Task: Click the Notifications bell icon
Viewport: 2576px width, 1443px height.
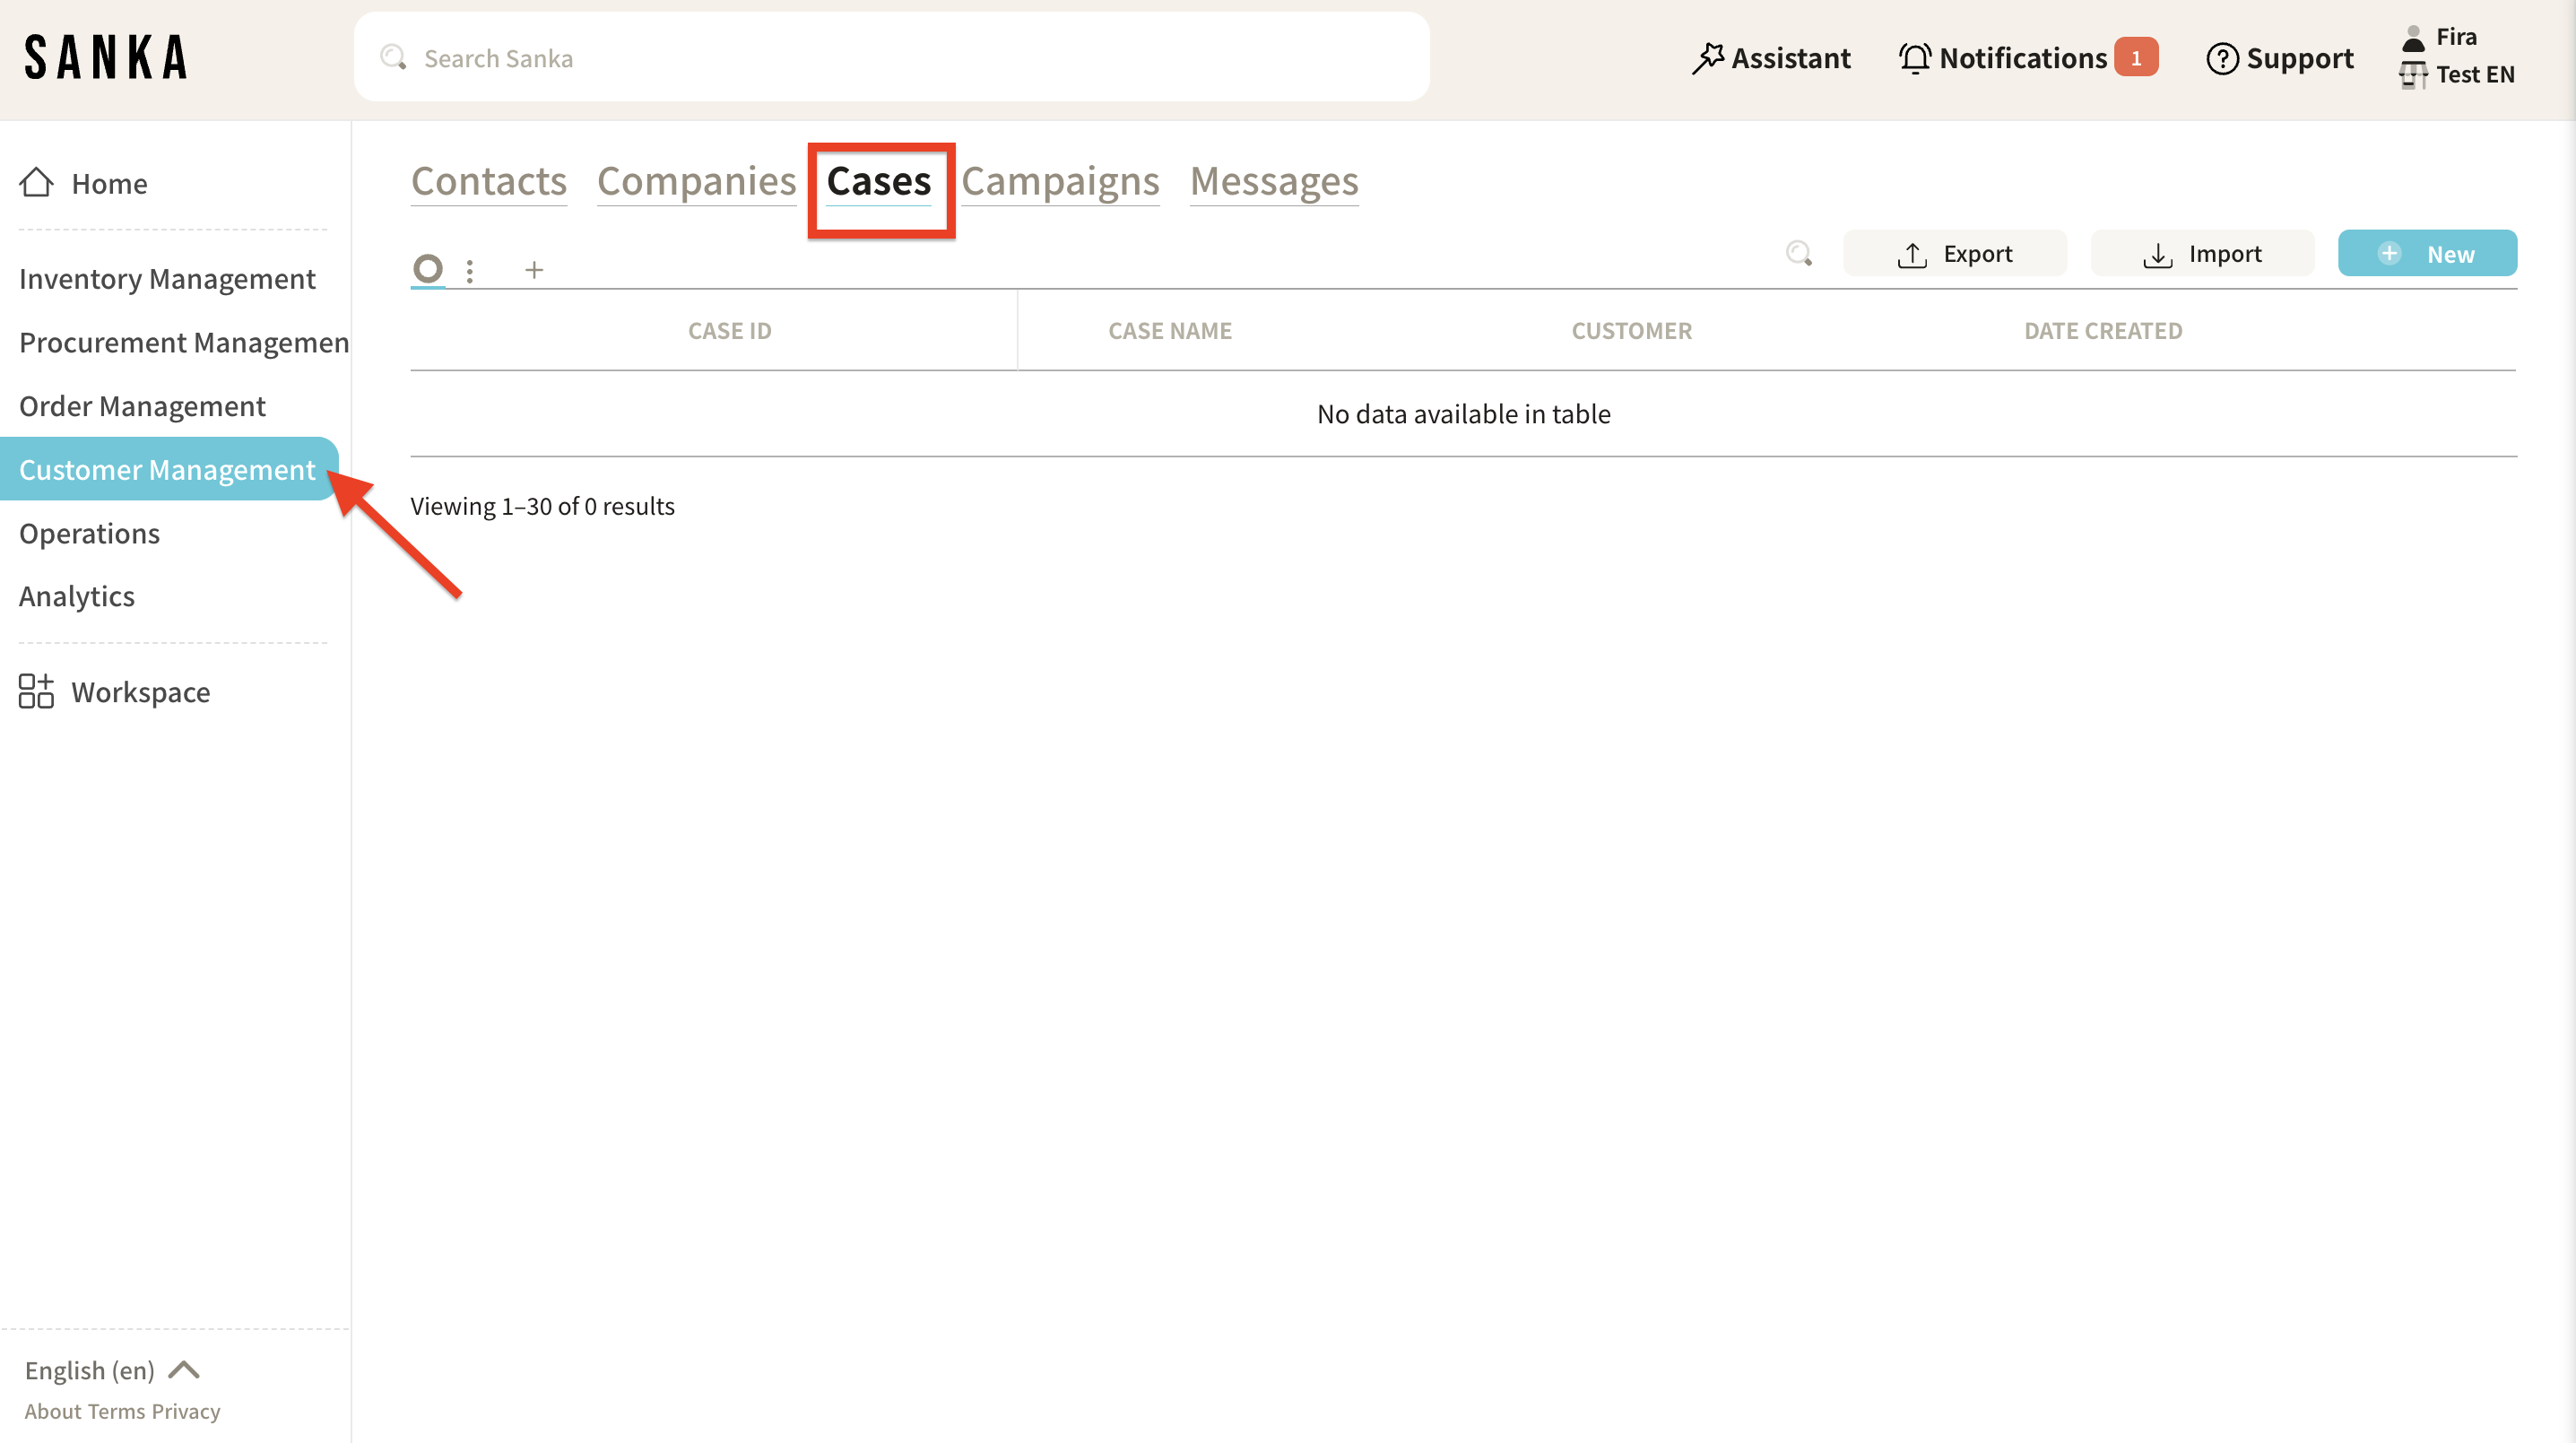Action: click(1914, 58)
